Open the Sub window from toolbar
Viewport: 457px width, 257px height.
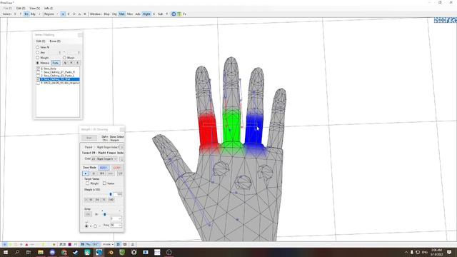click(x=160, y=14)
